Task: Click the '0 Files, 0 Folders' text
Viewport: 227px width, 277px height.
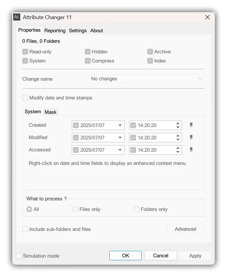Action: [x=41, y=41]
